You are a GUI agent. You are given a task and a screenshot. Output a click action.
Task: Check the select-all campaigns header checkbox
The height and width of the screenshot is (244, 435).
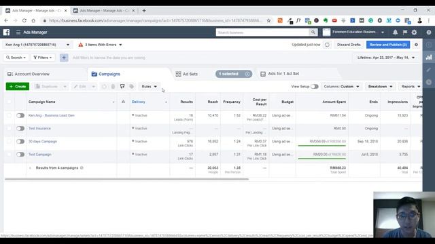(9, 102)
